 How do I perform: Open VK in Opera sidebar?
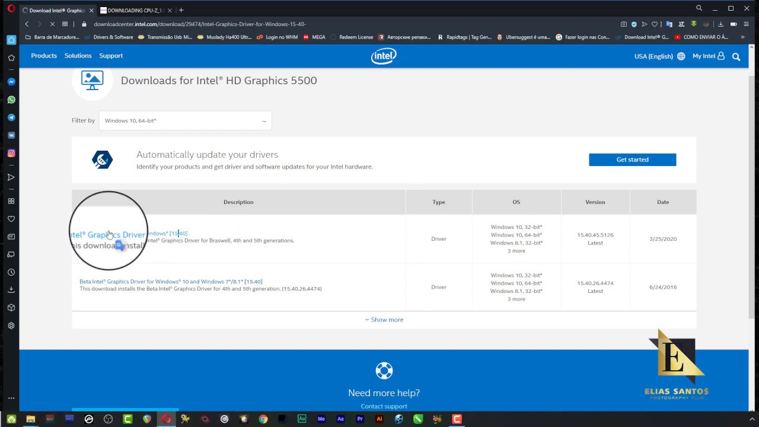(x=11, y=135)
